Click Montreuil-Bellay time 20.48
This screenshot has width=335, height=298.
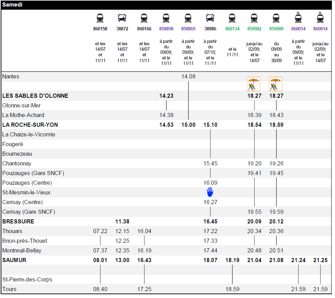click(254, 251)
